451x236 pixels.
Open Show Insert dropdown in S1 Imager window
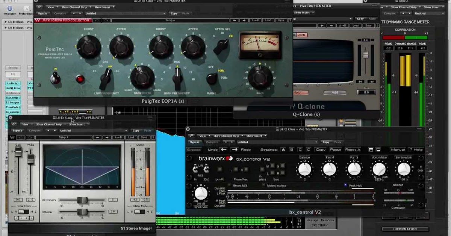tap(78, 124)
